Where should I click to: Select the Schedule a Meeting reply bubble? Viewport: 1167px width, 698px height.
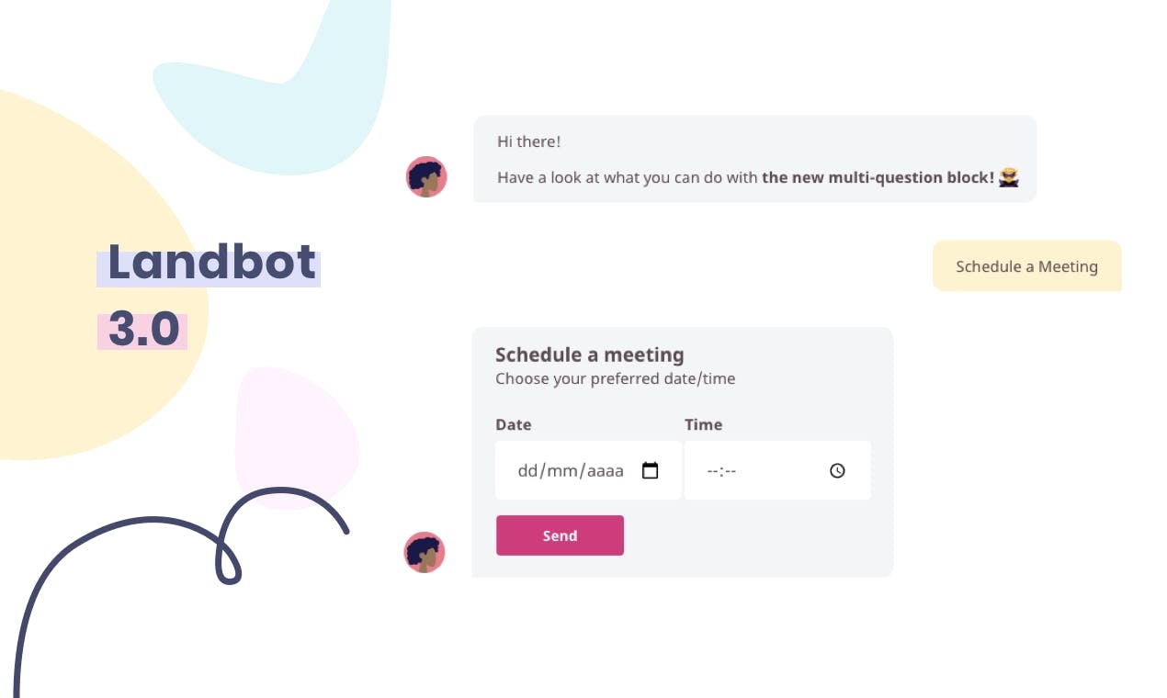1026,266
